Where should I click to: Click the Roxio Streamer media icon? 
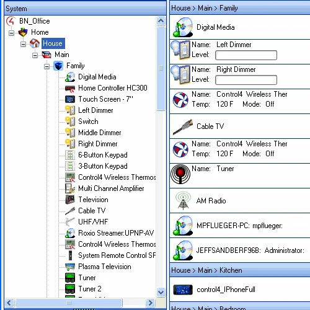click(x=70, y=233)
